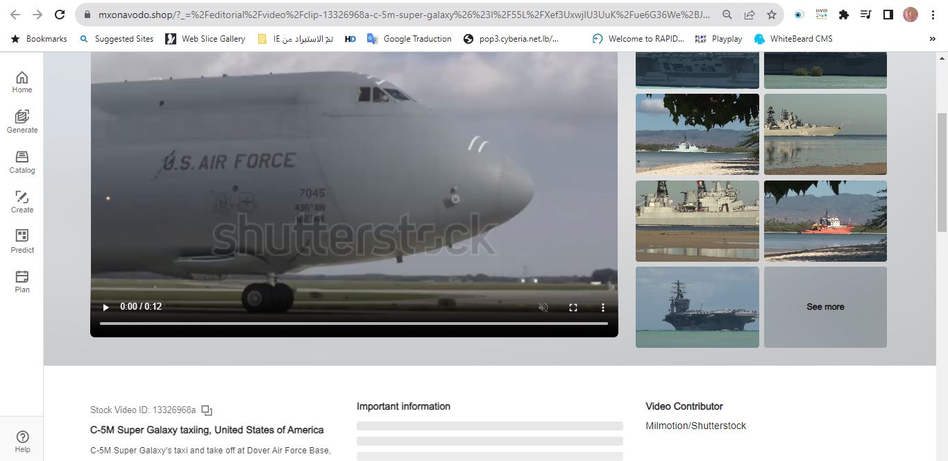Click the video progress bar
Screen dimensions: 948x461
[354, 324]
